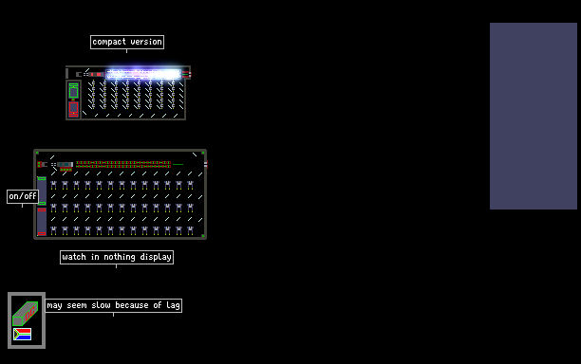Click the red emitter at large machine's left edge
Image resolution: width=581 pixels, height=364 pixels.
[39, 165]
